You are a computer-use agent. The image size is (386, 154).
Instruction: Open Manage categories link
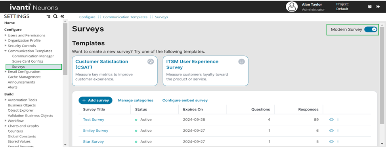tap(136, 101)
